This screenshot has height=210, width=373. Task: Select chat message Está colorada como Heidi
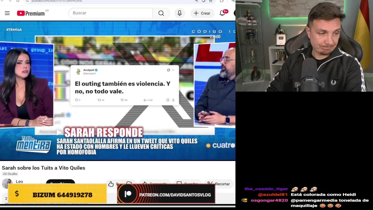click(323, 195)
